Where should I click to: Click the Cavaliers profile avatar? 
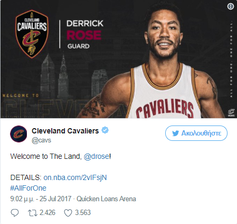click(18, 134)
